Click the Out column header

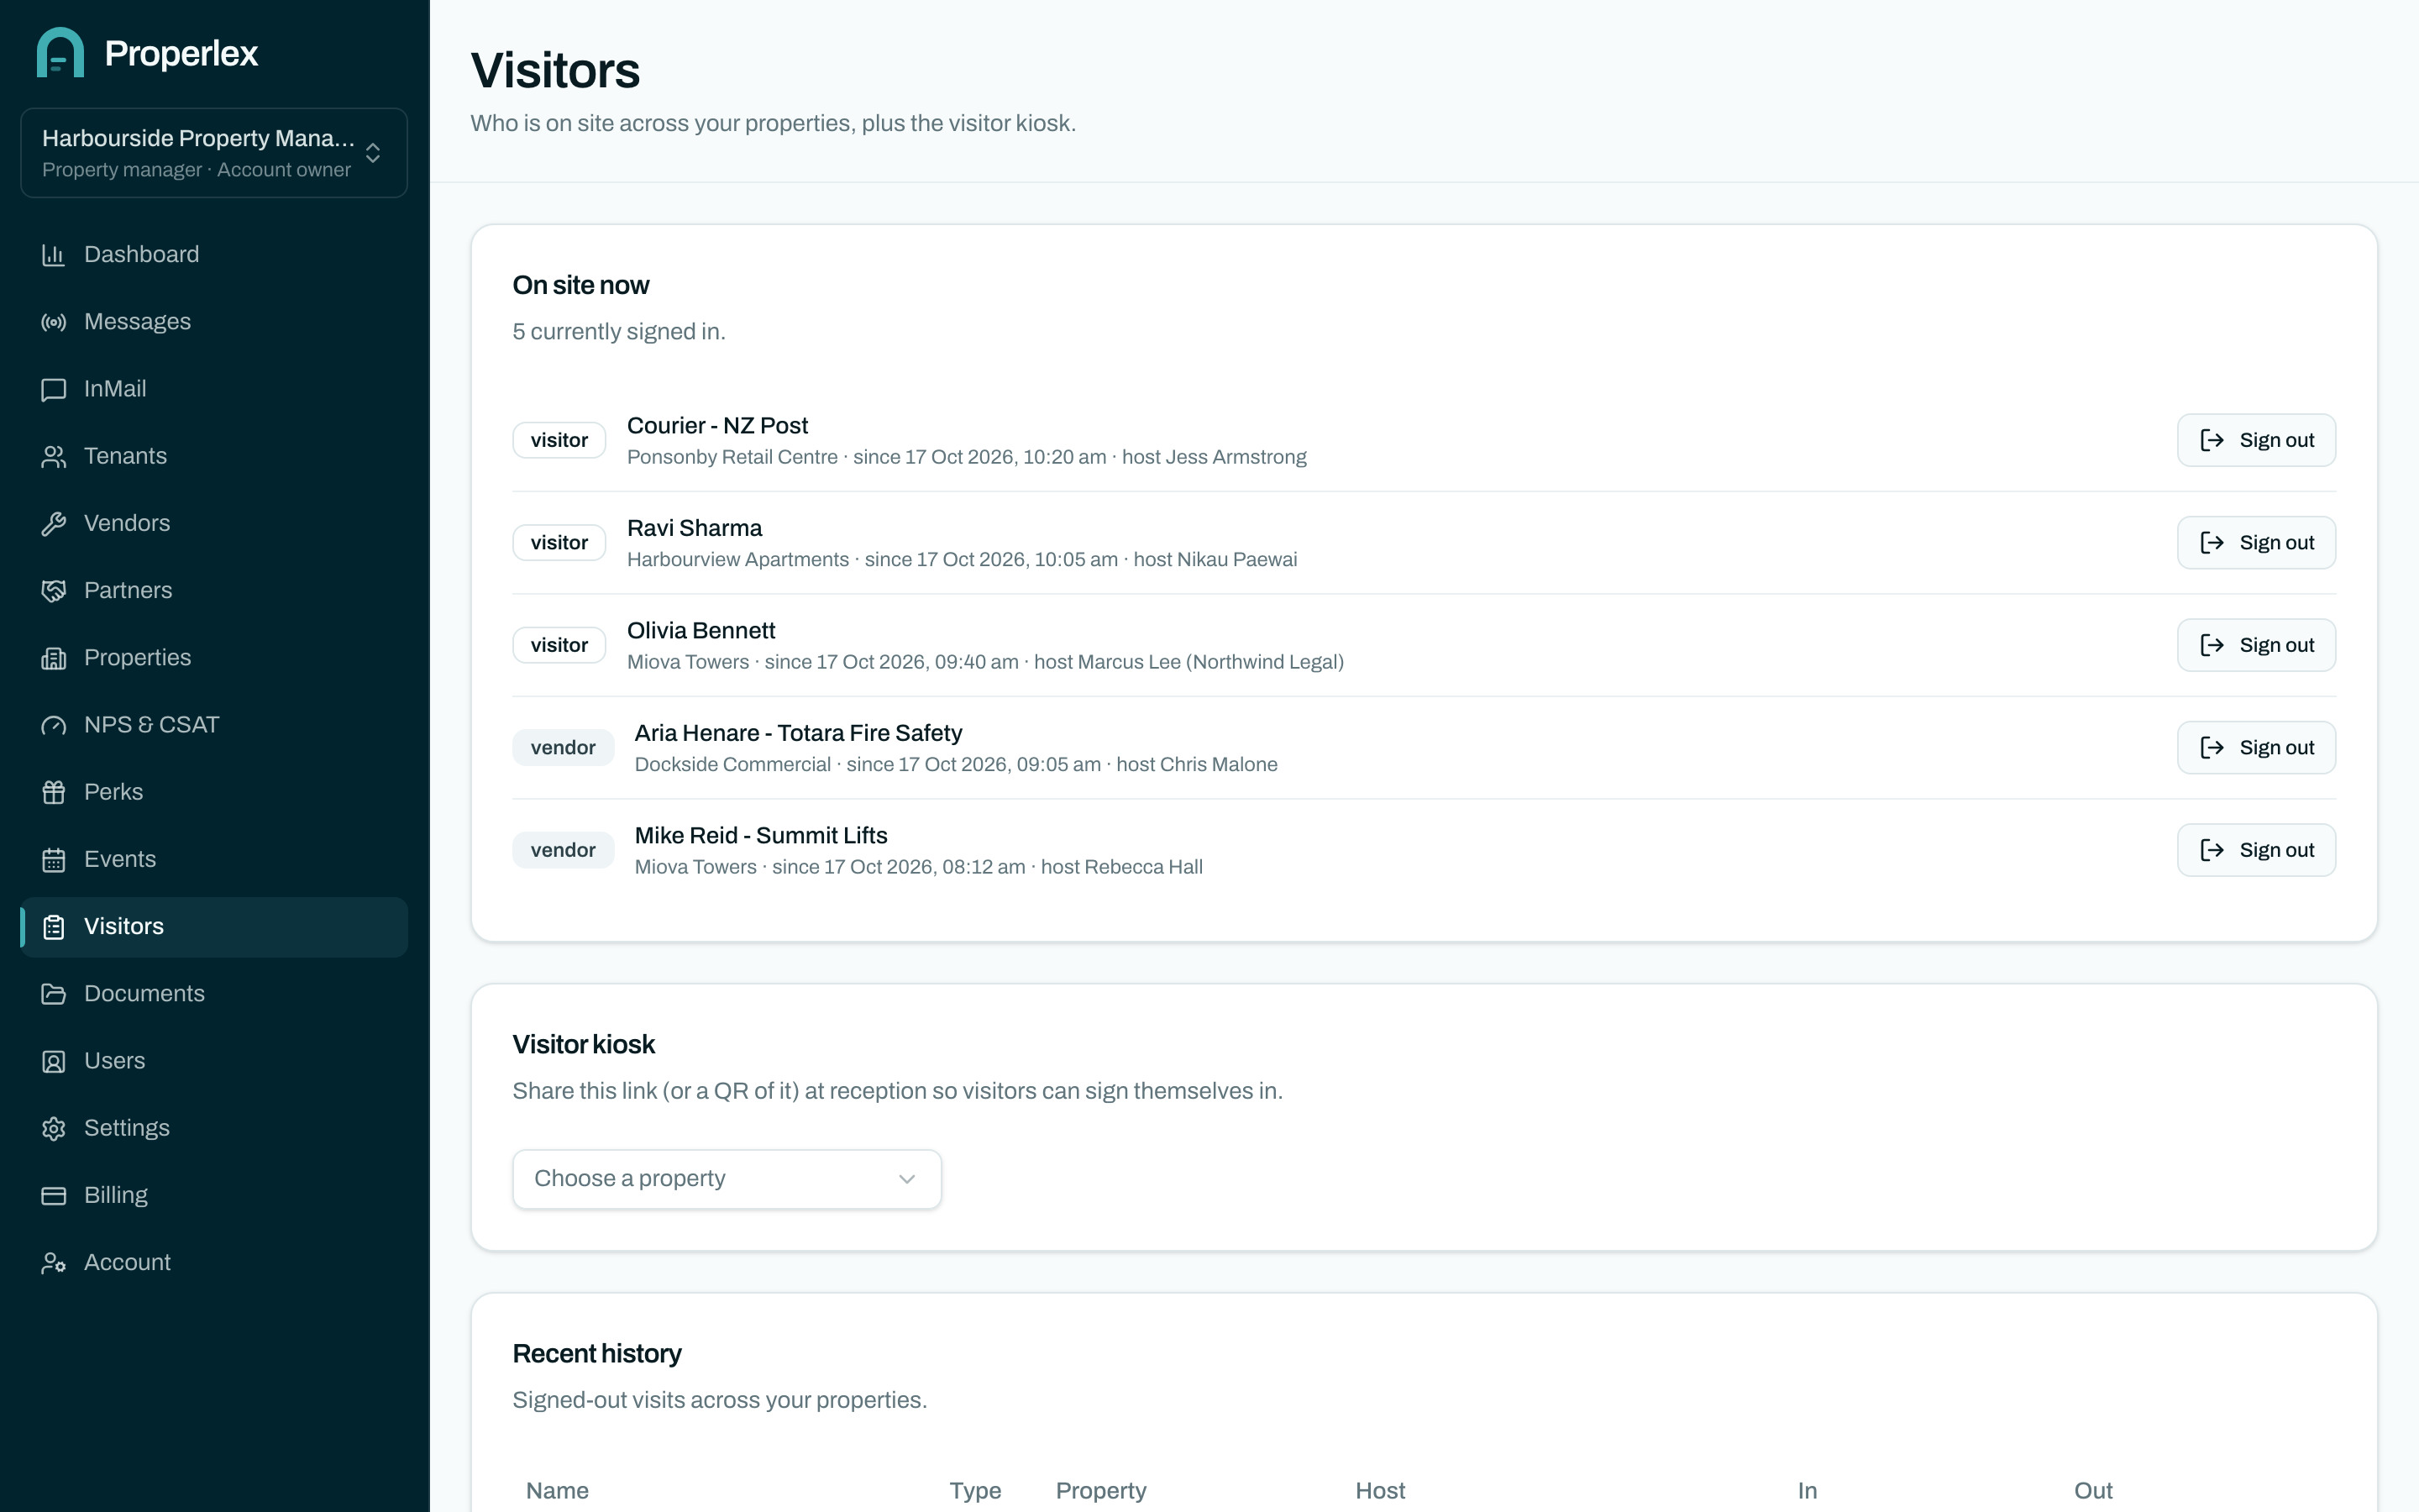2093,1491
